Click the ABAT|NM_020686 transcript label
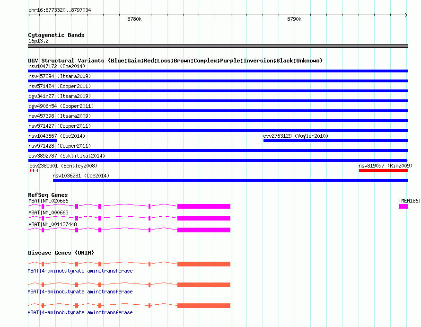Screen dimensions: 421x327 [x=48, y=201]
